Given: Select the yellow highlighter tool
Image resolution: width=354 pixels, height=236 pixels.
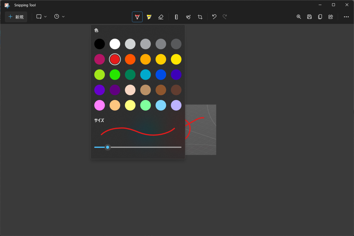Looking at the screenshot, I should tap(149, 17).
